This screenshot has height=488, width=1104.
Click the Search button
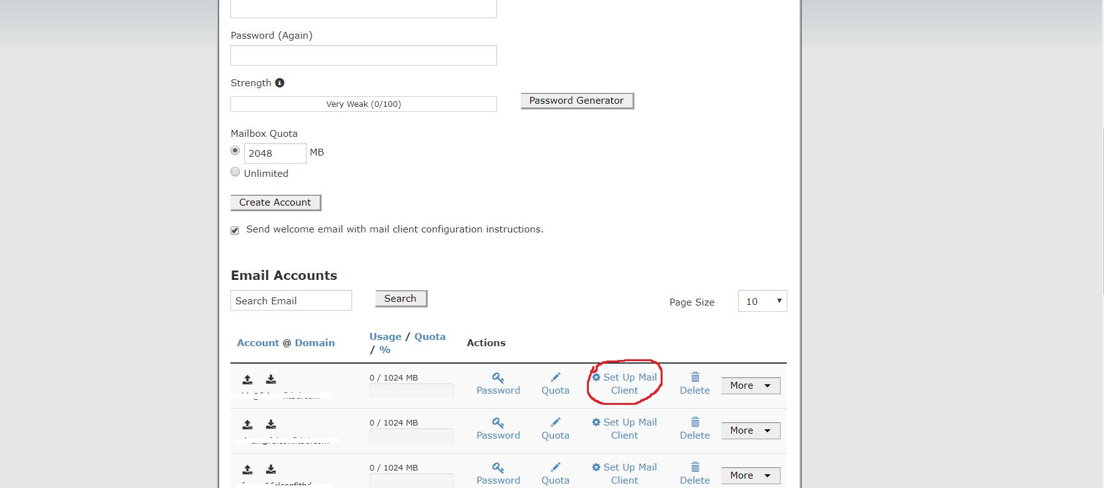(401, 299)
